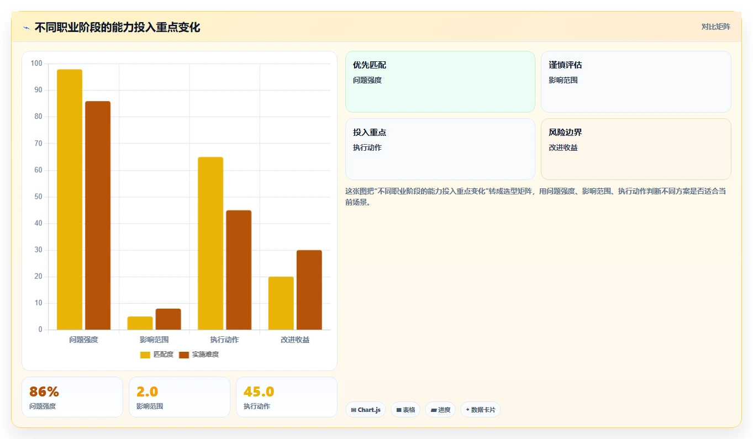This screenshot has width=753, height=439.
Task: Click the 2.0 影响范围 stat card
Action: 180,397
